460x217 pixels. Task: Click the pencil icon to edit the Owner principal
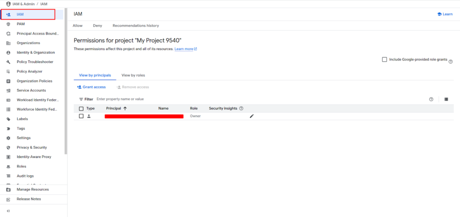coord(252,116)
